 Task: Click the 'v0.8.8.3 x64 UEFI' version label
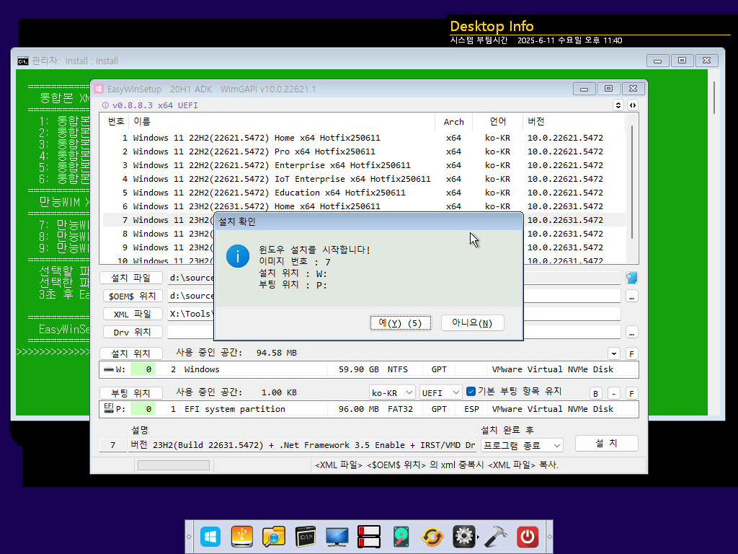(x=155, y=105)
